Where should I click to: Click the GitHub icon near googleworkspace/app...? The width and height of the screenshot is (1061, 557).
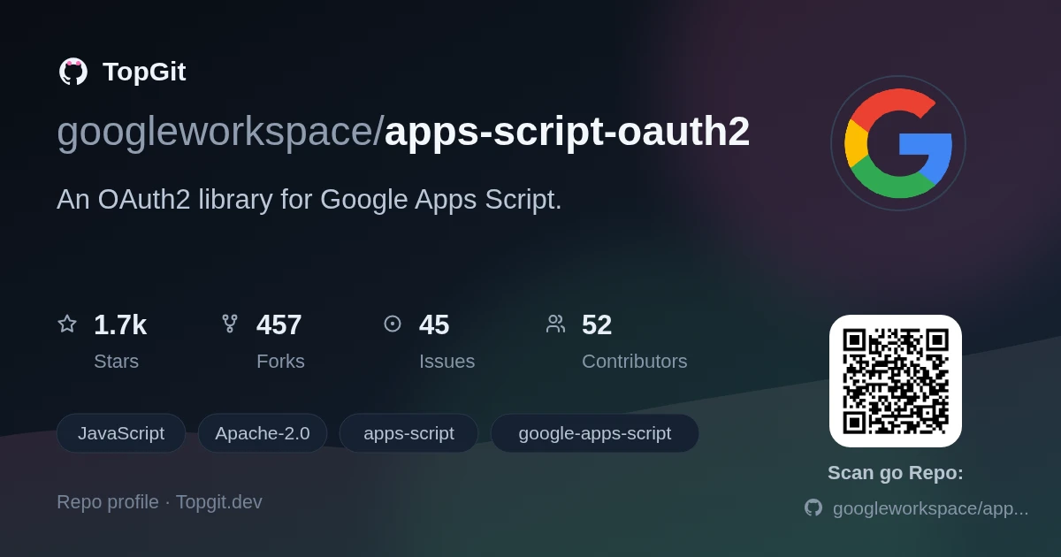[813, 507]
